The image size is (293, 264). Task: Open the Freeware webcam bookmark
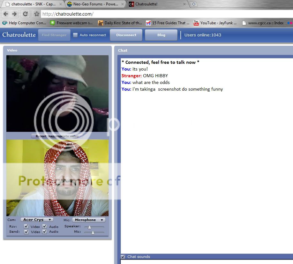71,23
